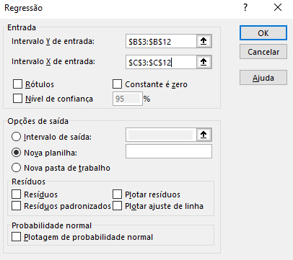Viewport: 293px width, 260px height.
Task: Close the Regressão dialog
Action: [x=278, y=8]
